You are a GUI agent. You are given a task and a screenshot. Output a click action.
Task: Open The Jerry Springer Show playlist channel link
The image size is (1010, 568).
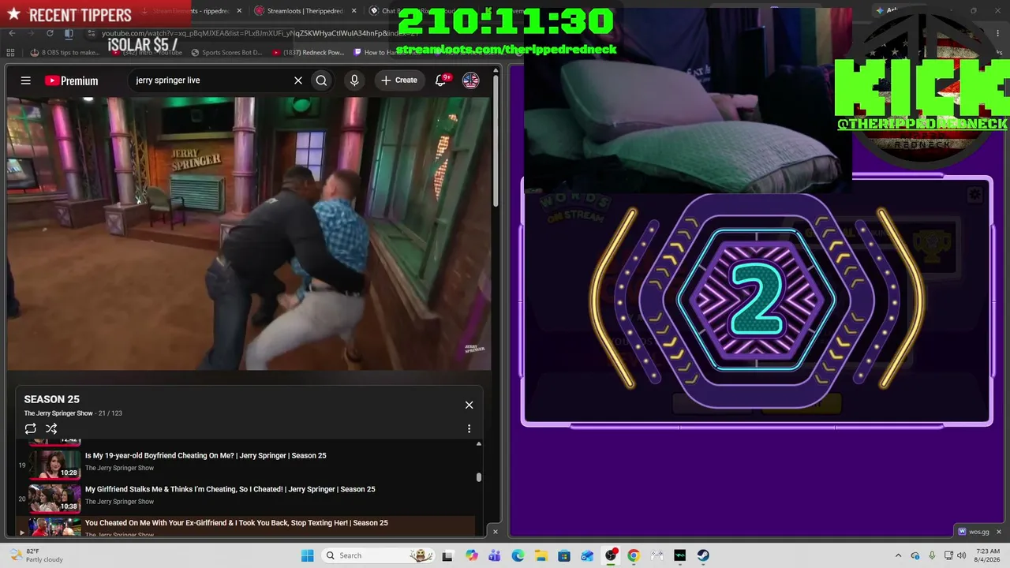58,413
